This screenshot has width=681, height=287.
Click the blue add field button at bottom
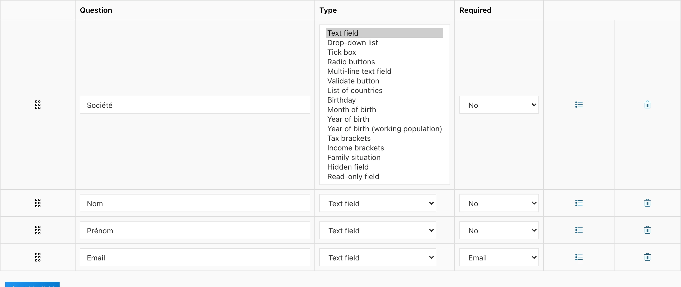32,285
